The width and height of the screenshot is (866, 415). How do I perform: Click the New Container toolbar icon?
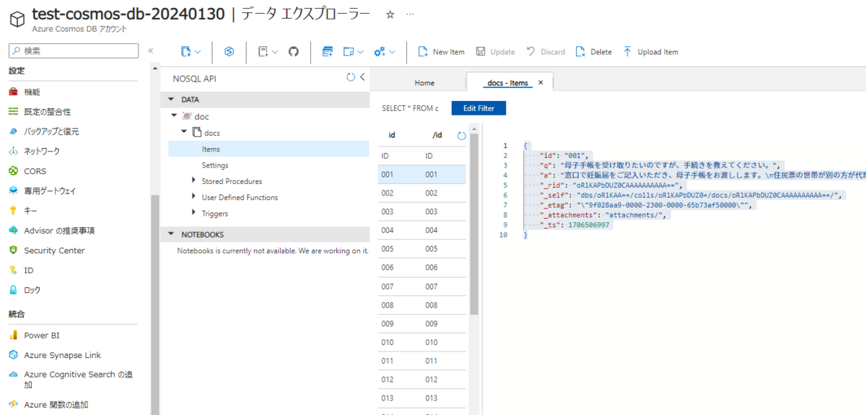point(186,51)
